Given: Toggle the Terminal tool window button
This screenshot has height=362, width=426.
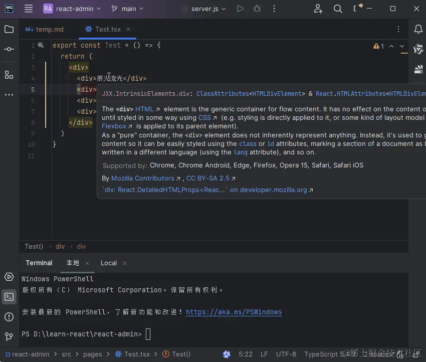Looking at the screenshot, I should 9,297.
